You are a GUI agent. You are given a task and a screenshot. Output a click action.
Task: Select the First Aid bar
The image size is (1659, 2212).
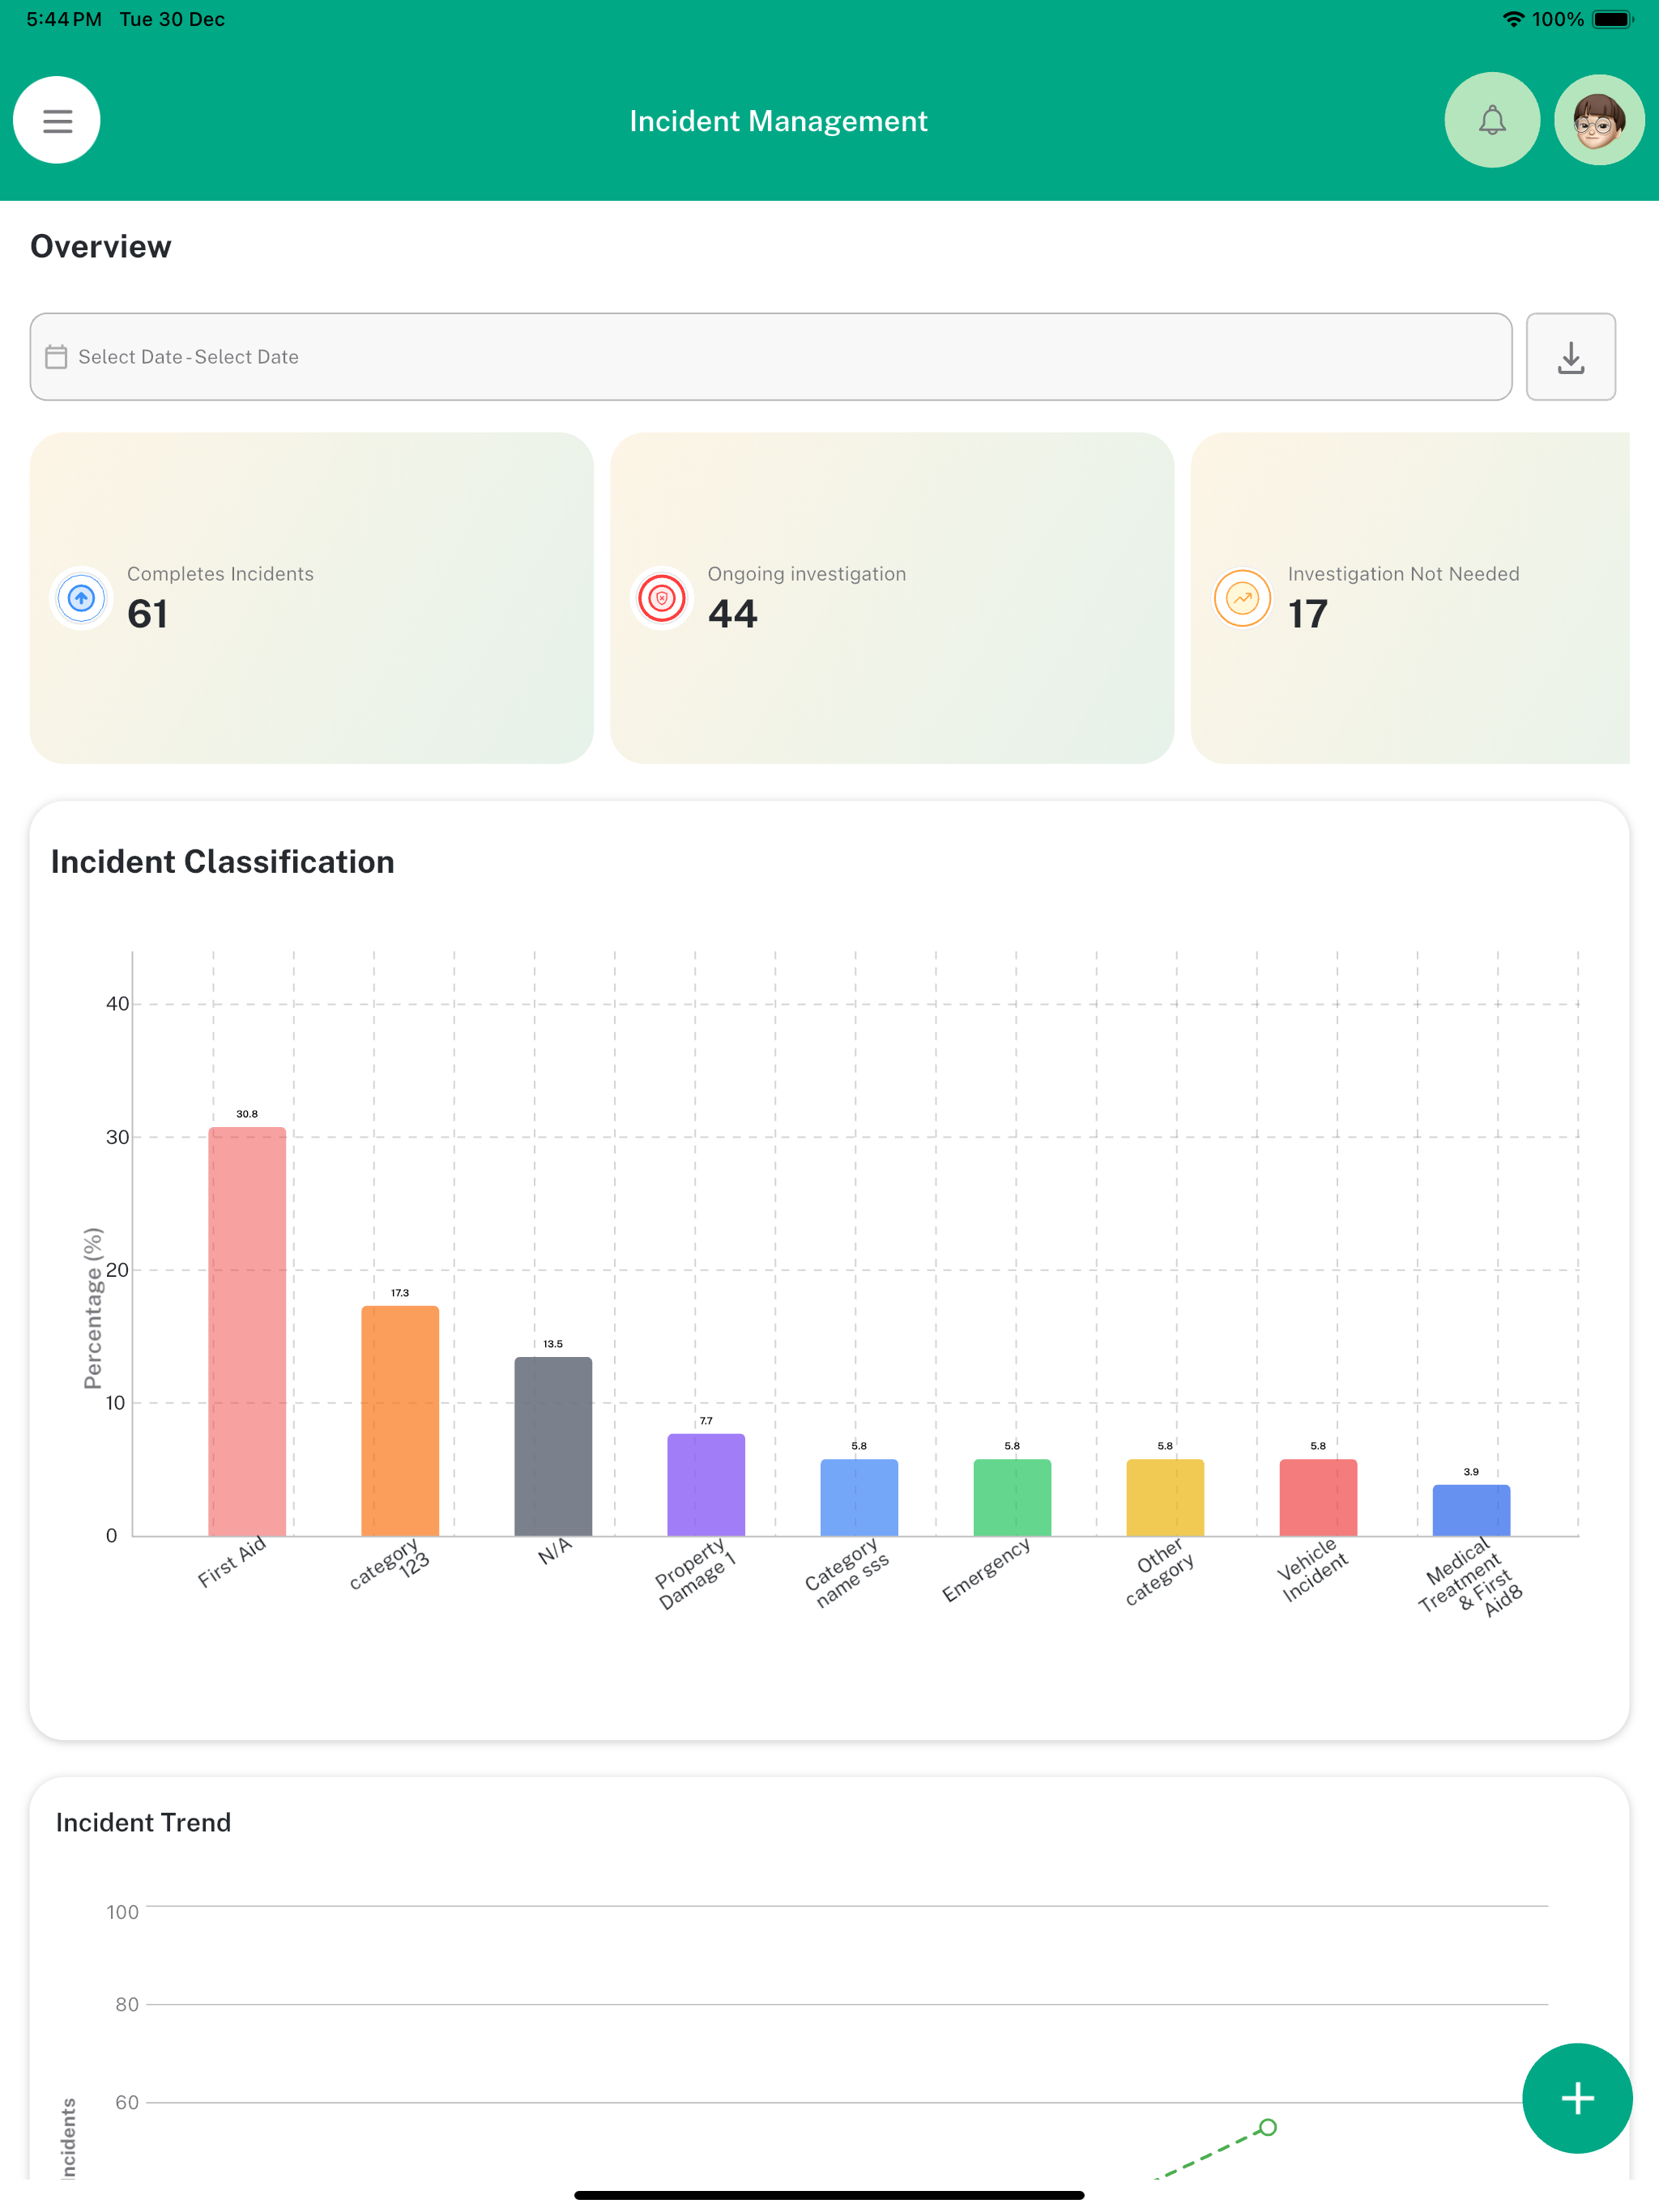pos(247,1331)
